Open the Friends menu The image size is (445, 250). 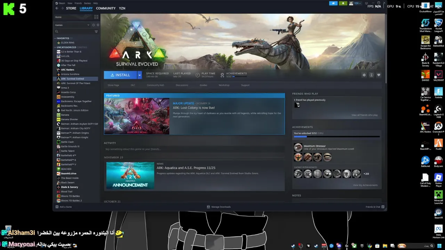pyautogui.click(x=78, y=3)
